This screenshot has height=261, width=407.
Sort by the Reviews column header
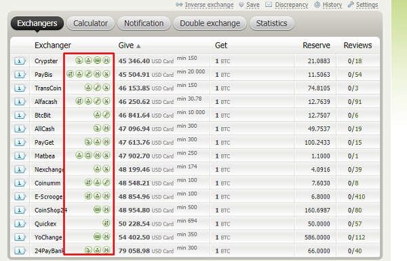coord(357,46)
